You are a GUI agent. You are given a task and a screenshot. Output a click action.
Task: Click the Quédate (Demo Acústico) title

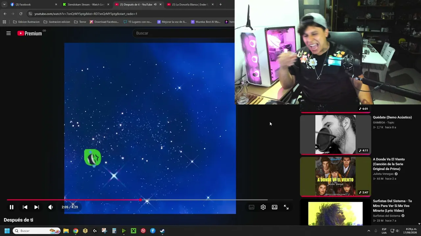pos(392,117)
